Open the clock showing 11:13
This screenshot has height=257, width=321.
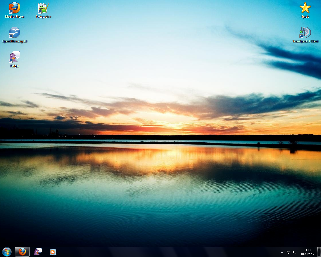tap(307, 252)
